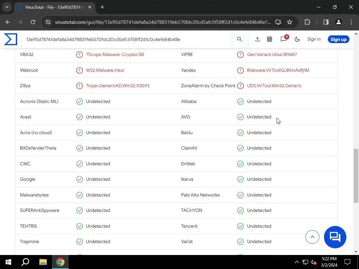This screenshot has height=269, width=359.
Task: Toggle dark mode moon icon
Action: pyautogui.click(x=297, y=39)
